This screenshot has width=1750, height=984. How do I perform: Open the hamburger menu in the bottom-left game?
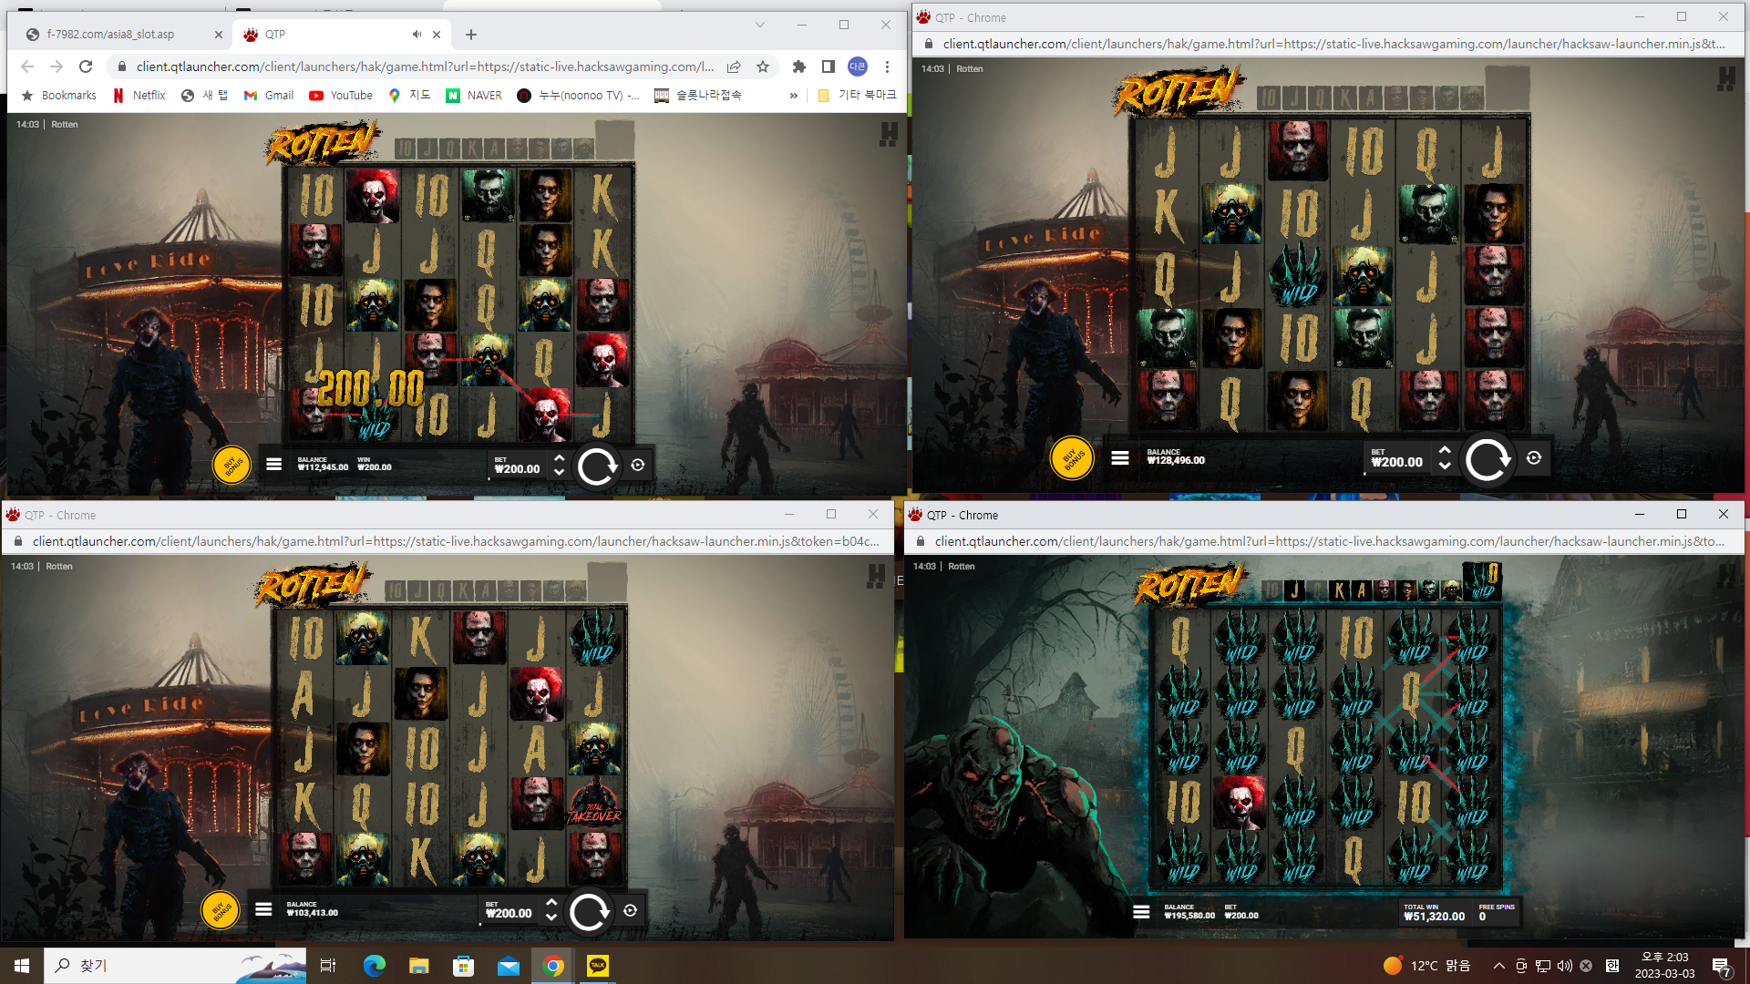pyautogui.click(x=263, y=909)
